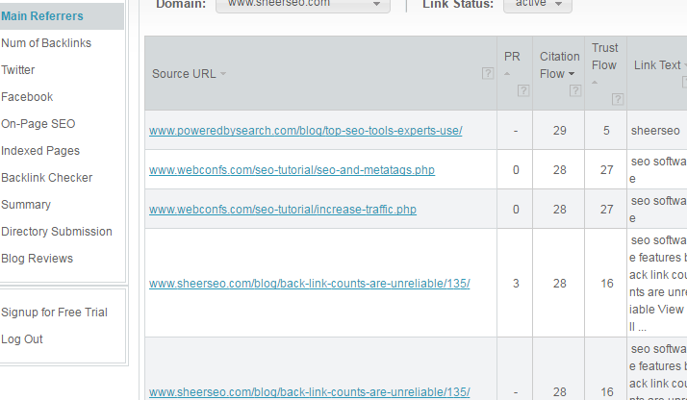687x400 pixels.
Task: Open Blog Reviews sidebar item
Action: pyautogui.click(x=37, y=259)
